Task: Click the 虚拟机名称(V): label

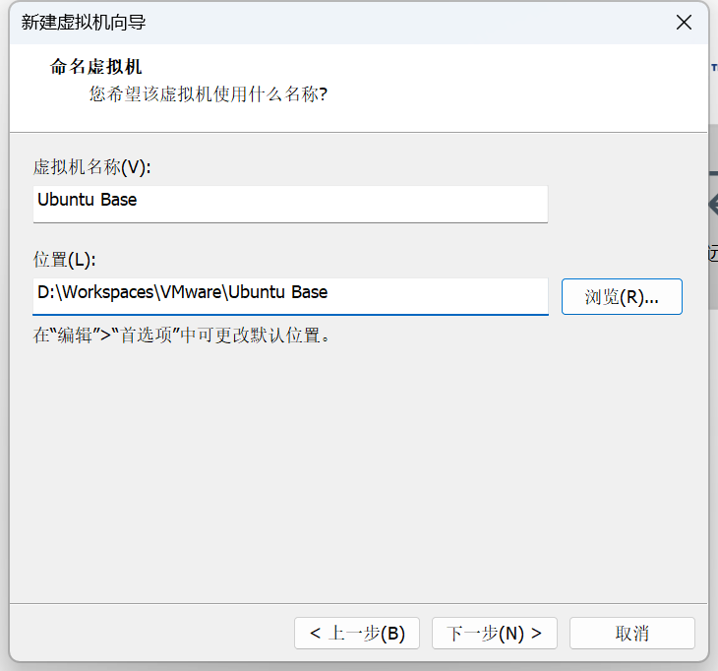Action: pyautogui.click(x=91, y=166)
